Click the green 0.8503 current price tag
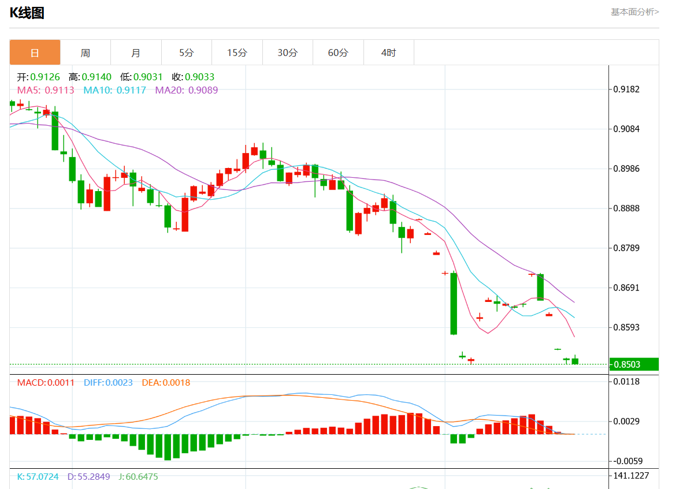 634,364
